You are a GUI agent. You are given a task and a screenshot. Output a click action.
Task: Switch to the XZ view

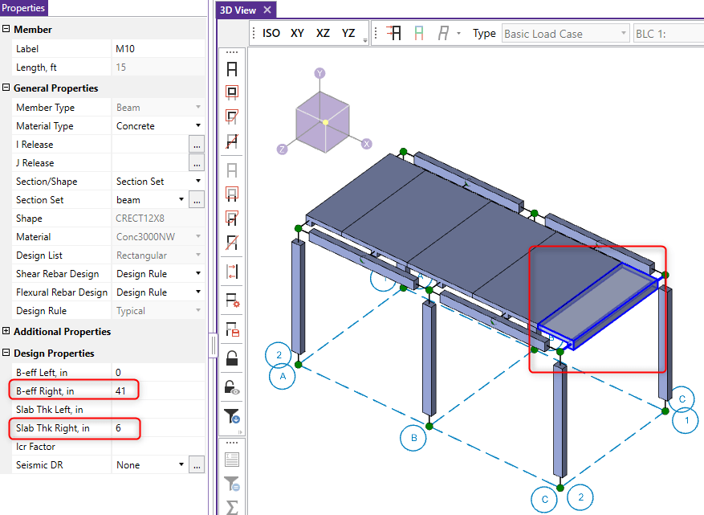[x=323, y=33]
